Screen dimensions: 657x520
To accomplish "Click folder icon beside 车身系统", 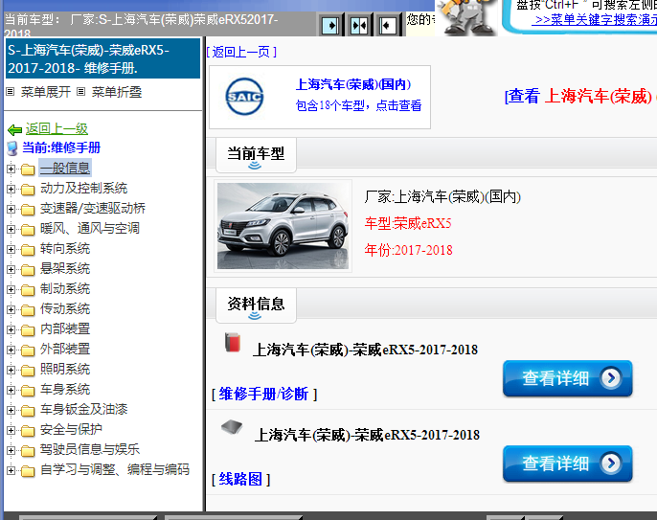I will point(28,391).
